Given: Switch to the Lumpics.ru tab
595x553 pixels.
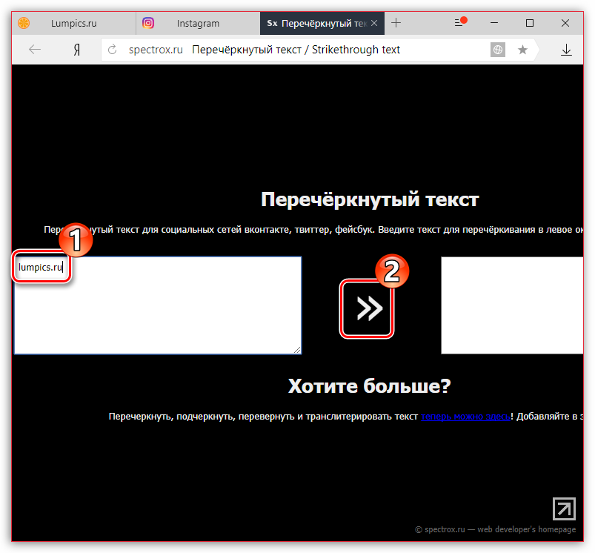Looking at the screenshot, I should coord(73,23).
